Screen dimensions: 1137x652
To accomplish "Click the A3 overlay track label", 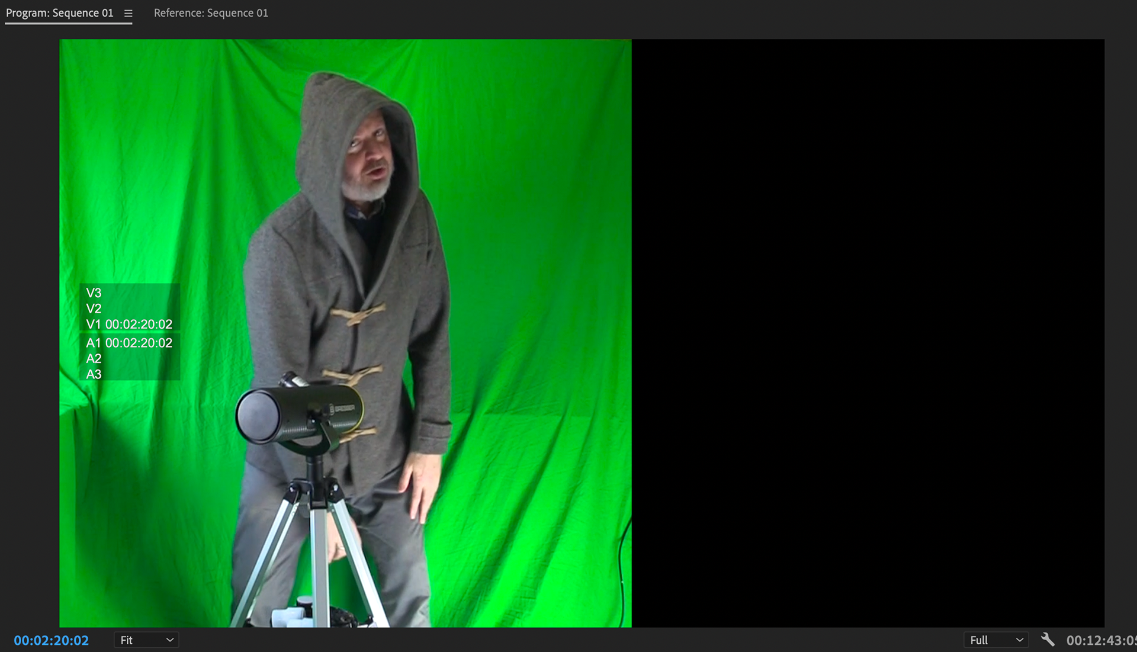I will [x=94, y=374].
